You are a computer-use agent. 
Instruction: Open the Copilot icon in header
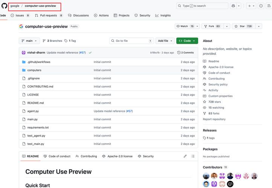point(233,6)
